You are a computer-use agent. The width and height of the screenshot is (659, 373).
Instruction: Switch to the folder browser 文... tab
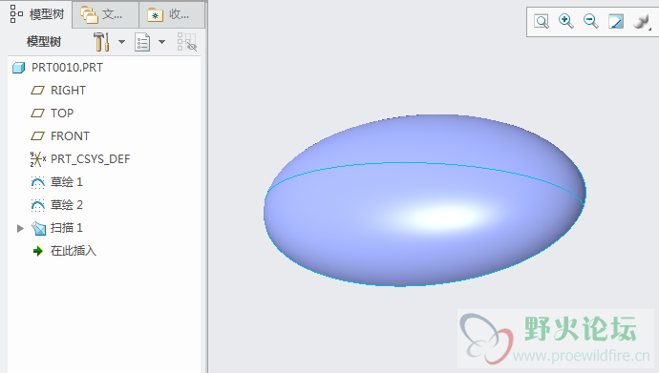click(x=105, y=14)
